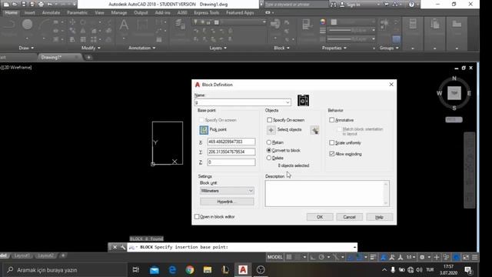
Task: Close the command line with X icon
Action: click(x=115, y=247)
